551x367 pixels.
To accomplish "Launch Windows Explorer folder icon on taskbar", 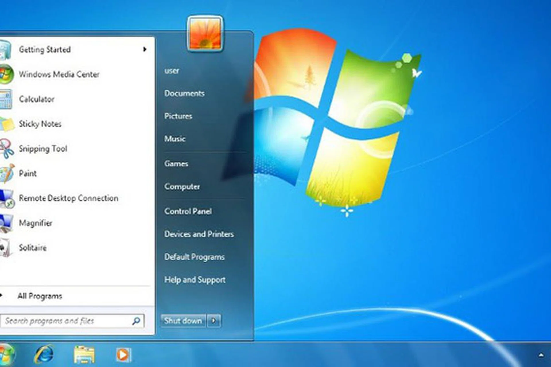I will (x=84, y=354).
